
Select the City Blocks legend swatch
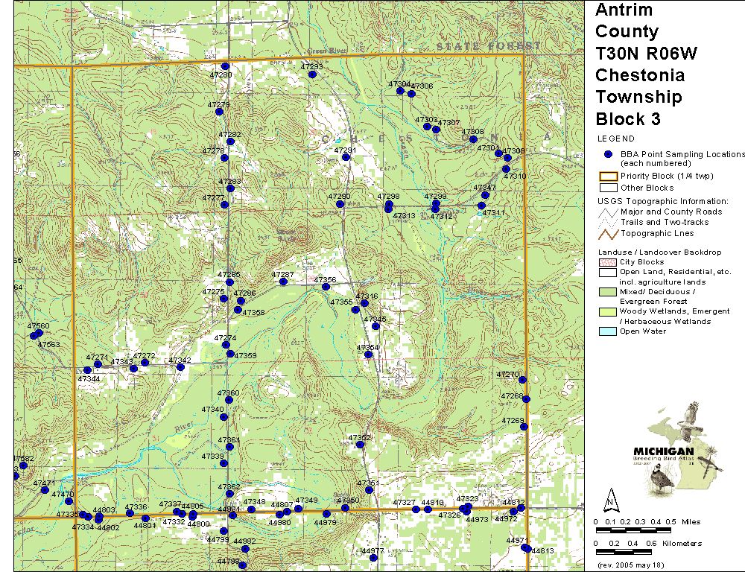tap(607, 263)
